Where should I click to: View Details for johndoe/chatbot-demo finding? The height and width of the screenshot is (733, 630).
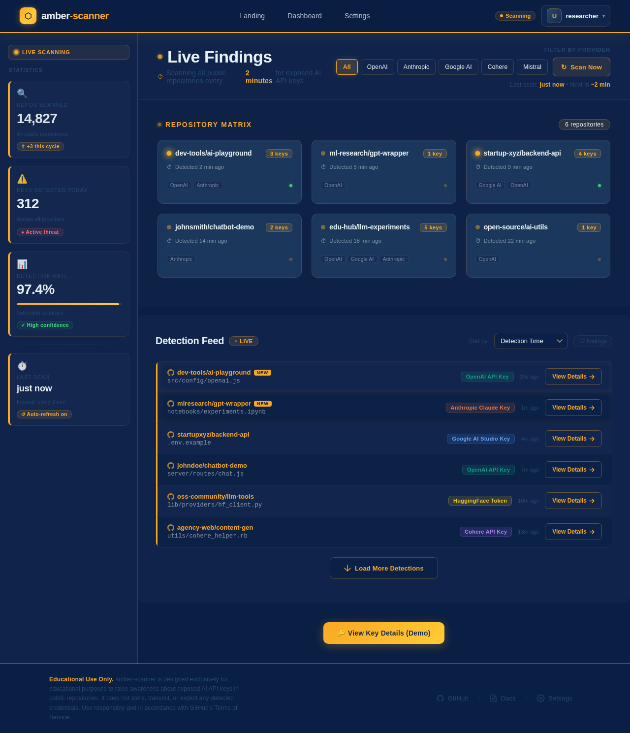(x=573, y=470)
